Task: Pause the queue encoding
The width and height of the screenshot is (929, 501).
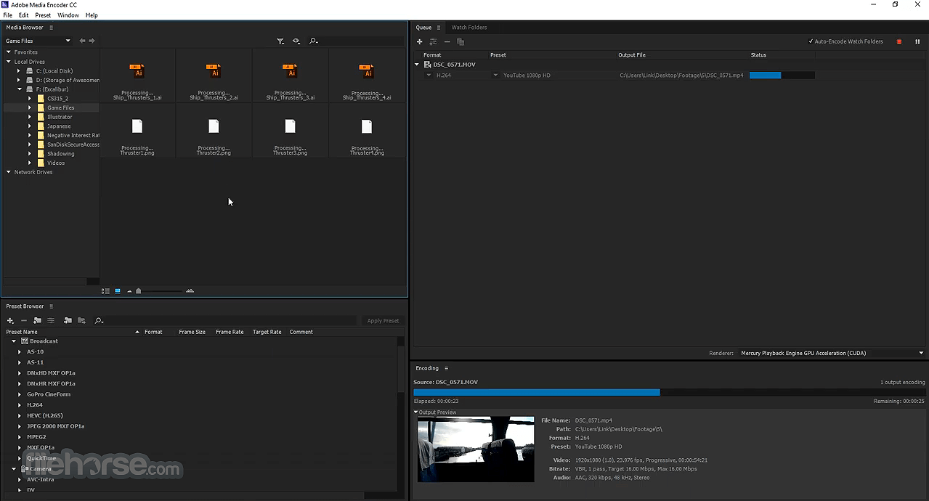Action: [x=917, y=42]
